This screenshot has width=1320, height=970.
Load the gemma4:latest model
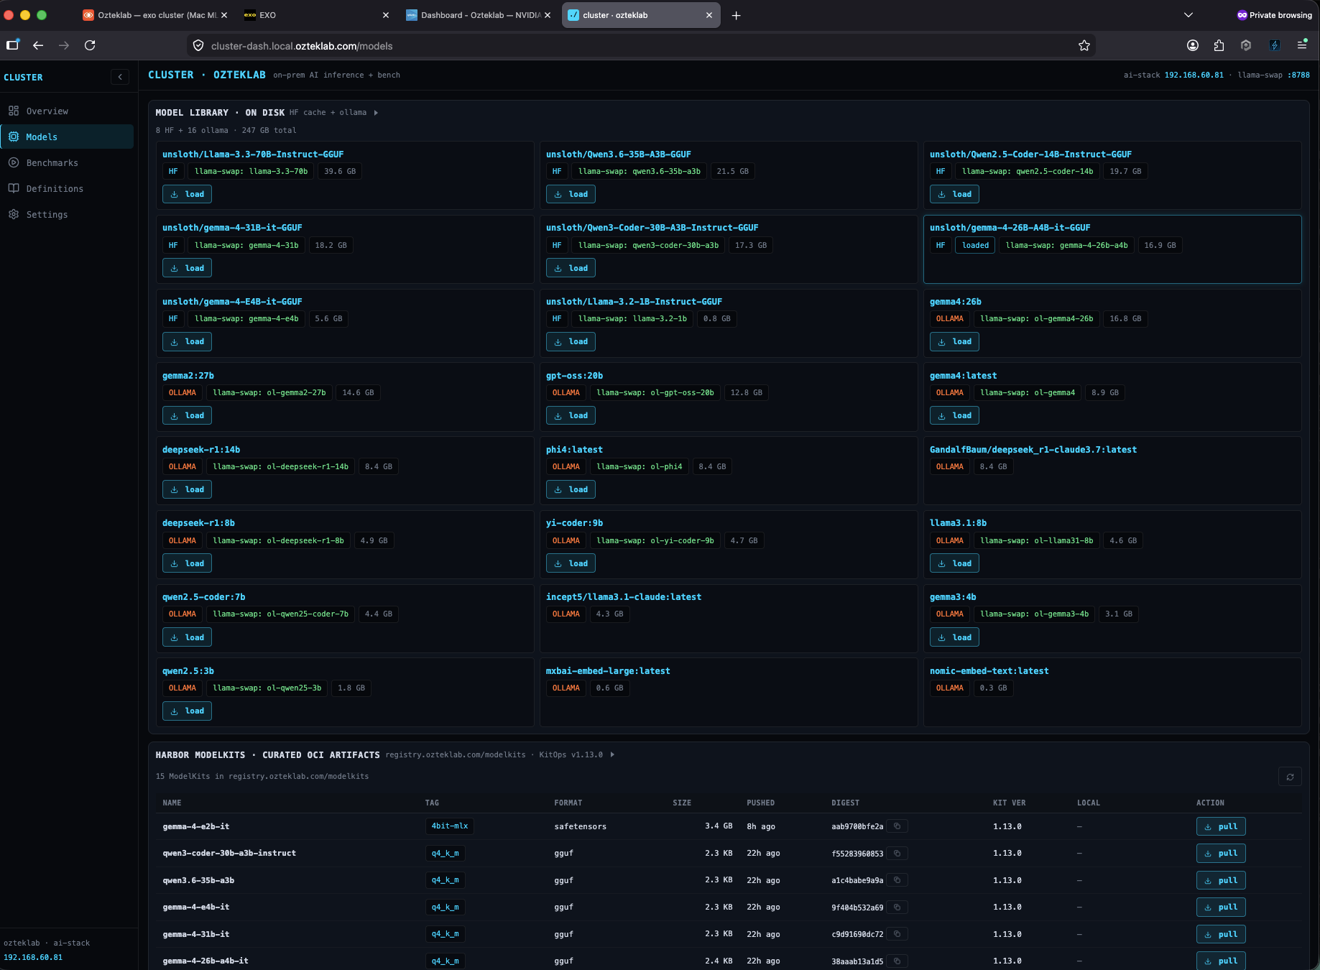(x=954, y=416)
